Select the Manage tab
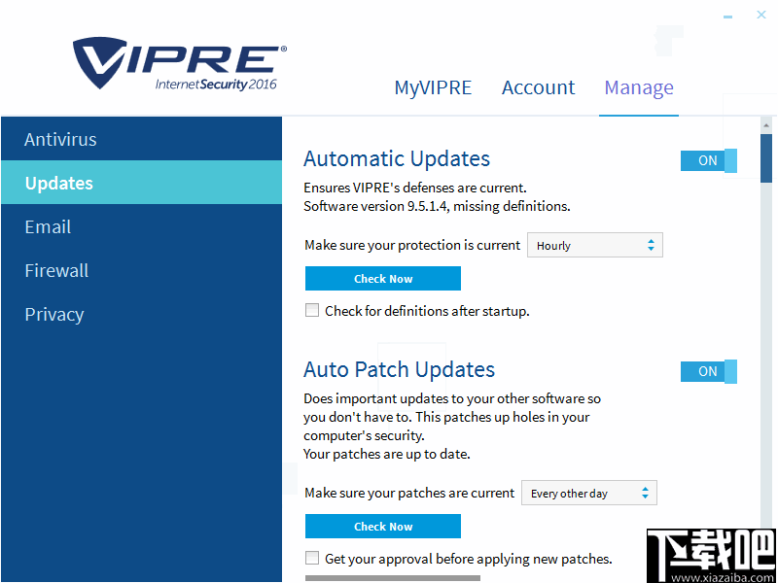 point(639,87)
